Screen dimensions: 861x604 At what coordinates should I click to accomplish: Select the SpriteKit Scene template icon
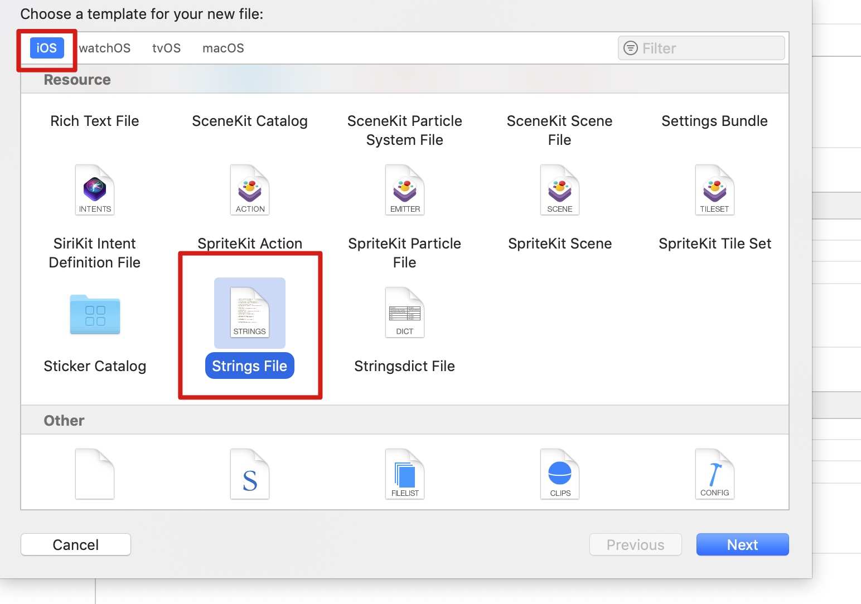[x=560, y=190]
